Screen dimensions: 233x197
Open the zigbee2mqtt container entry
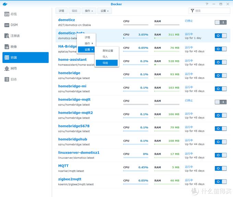(70, 179)
